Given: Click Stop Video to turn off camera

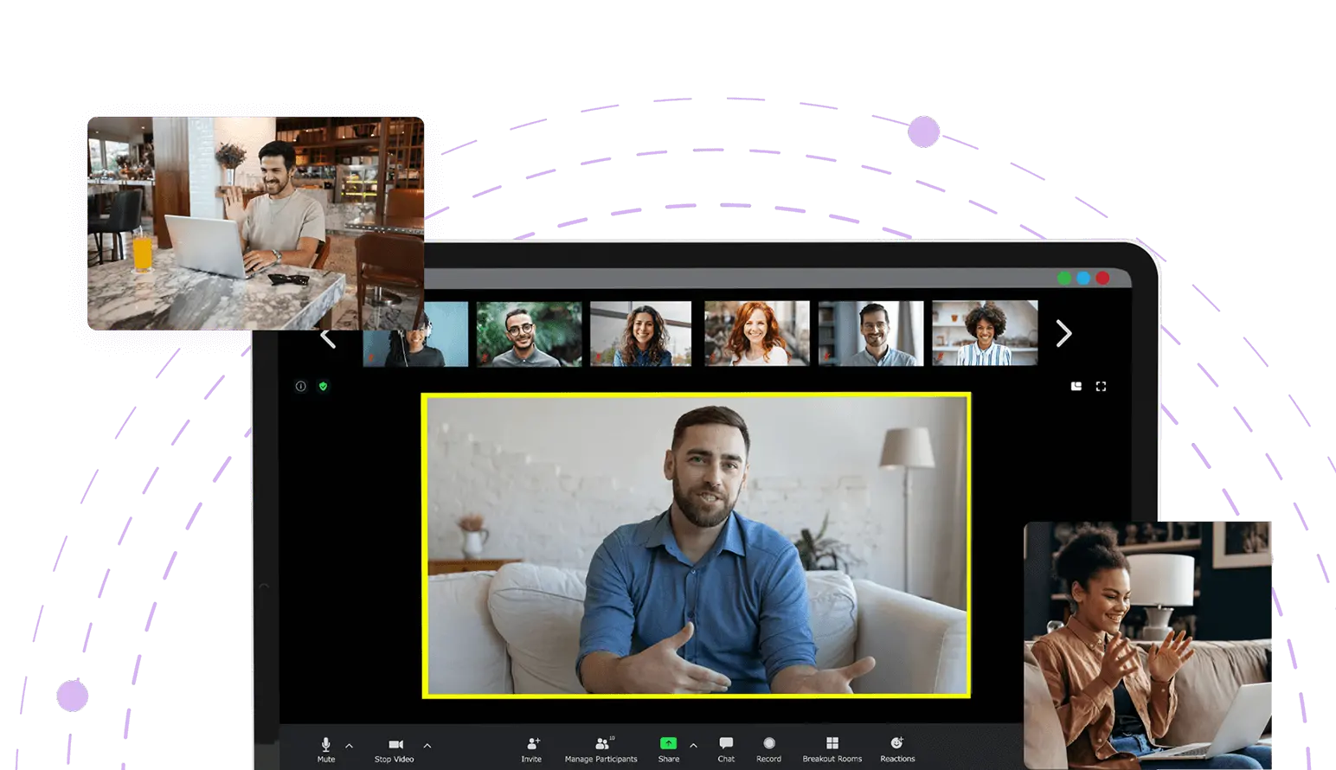Looking at the screenshot, I should point(395,745).
